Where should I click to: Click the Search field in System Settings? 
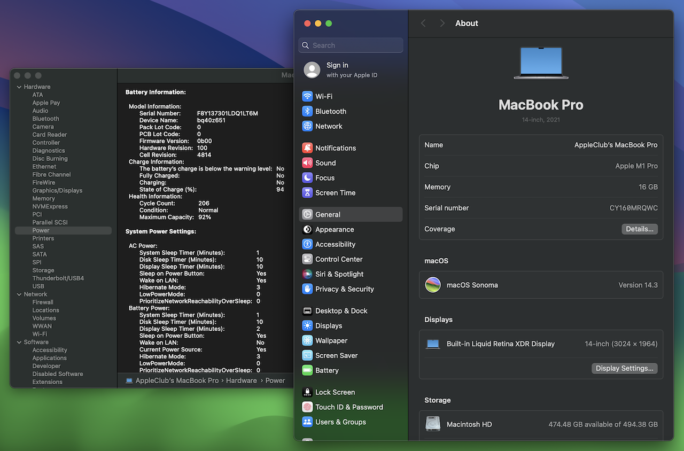351,45
